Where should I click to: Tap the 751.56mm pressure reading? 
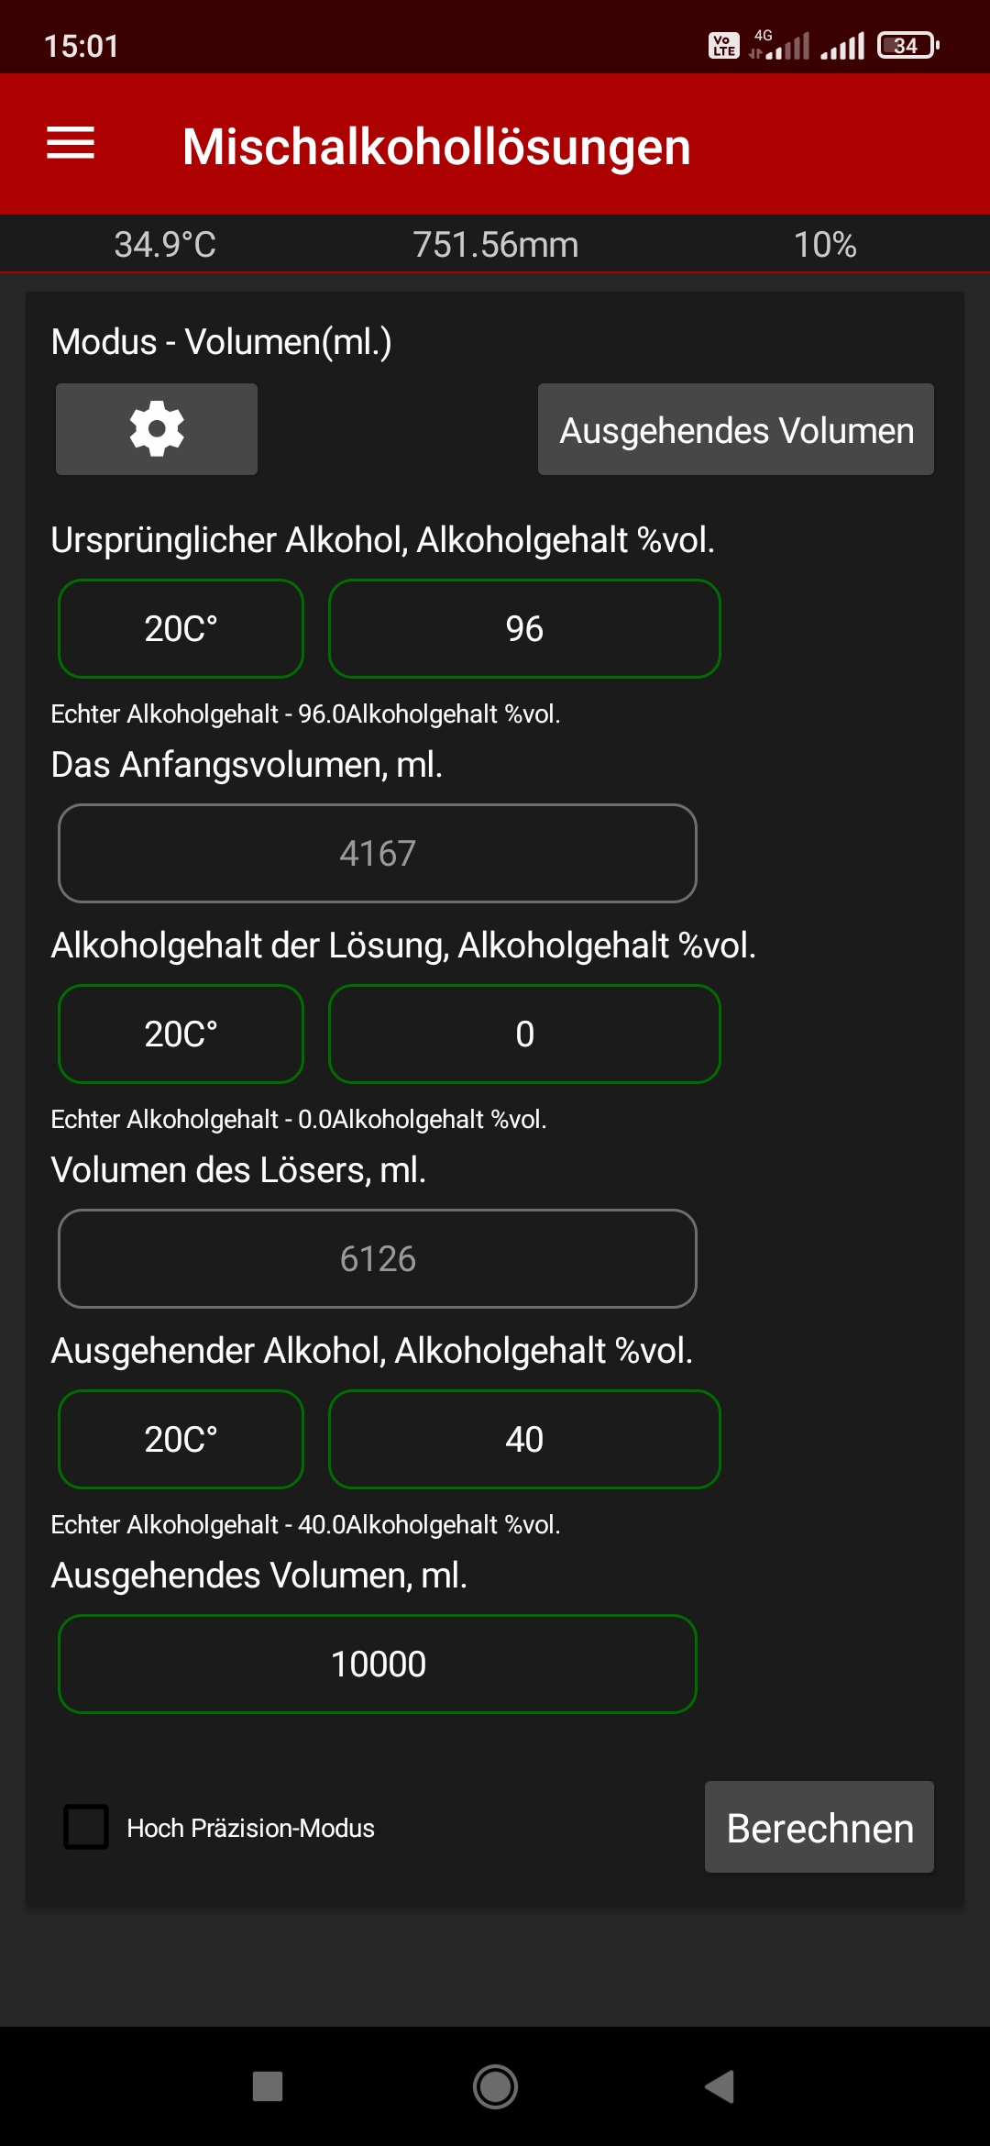(495, 245)
